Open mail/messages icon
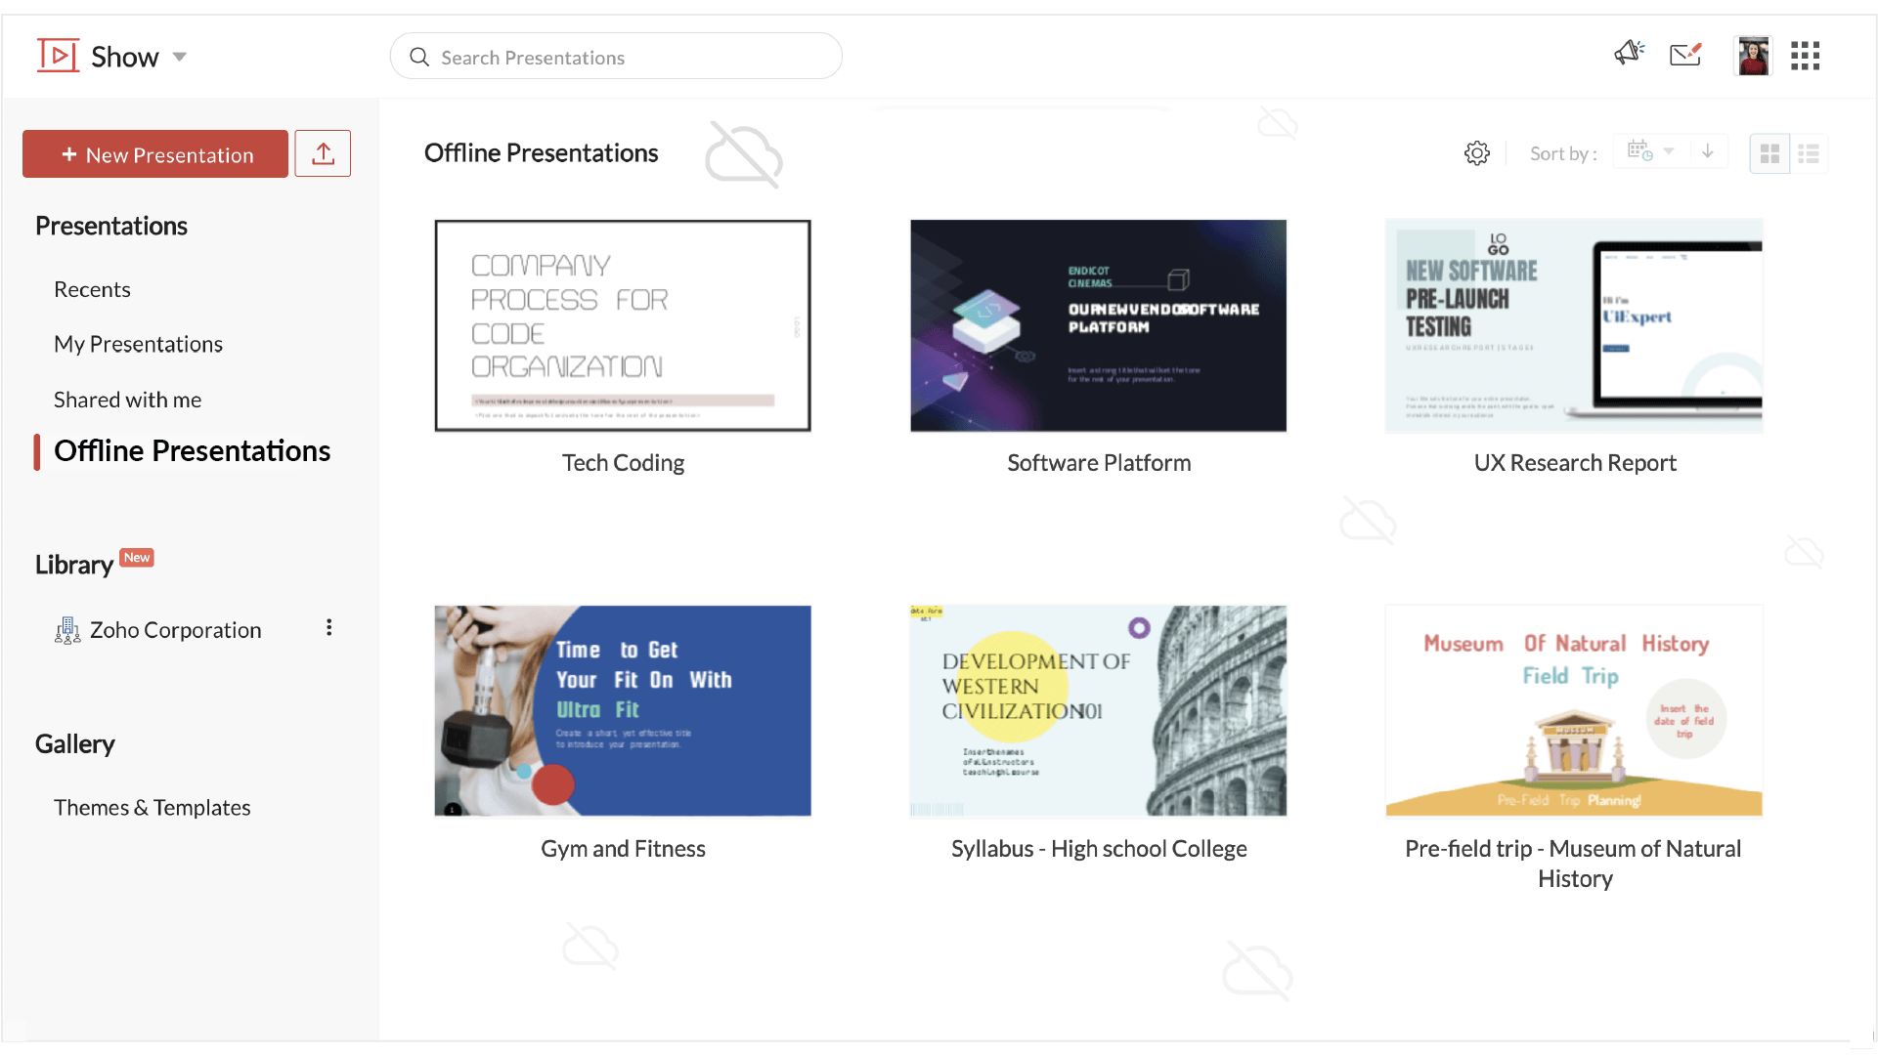 (x=1685, y=56)
